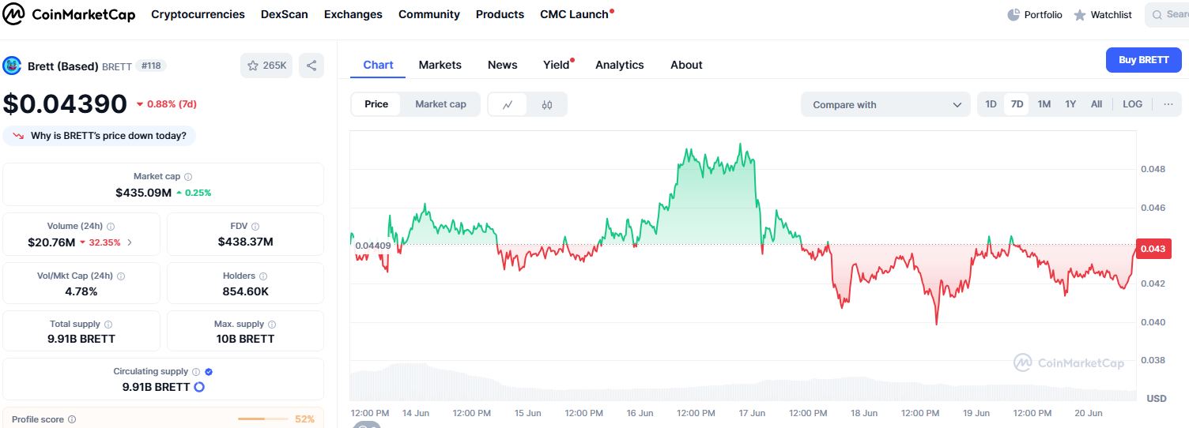
Task: Open the 0.88% (7d) change dropdown
Action: tap(166, 104)
